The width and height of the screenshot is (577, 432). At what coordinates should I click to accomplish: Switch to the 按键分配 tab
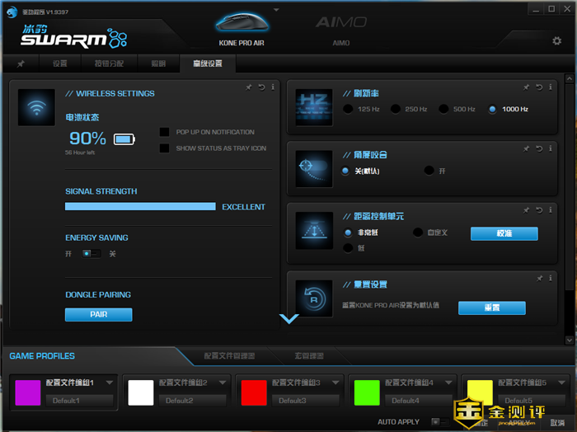tap(110, 63)
